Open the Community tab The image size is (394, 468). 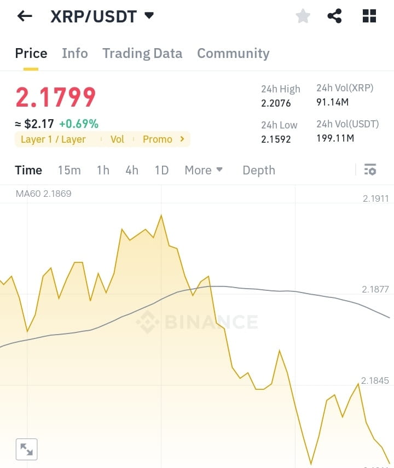coord(233,53)
